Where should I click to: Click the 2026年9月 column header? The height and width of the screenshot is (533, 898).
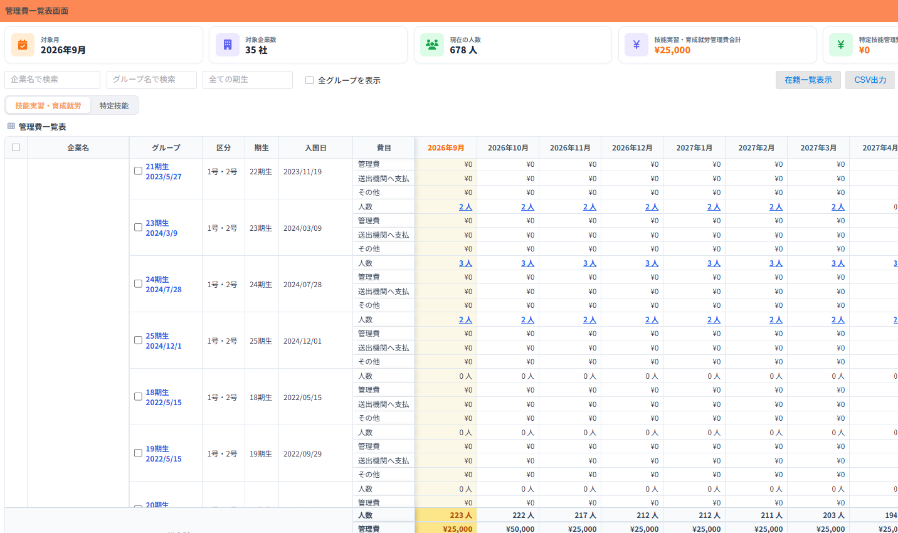[446, 148]
